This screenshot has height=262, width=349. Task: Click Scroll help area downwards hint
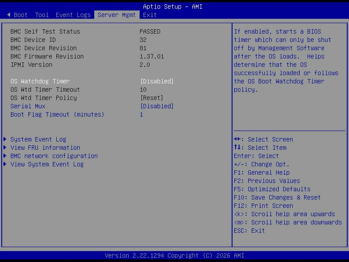288,222
